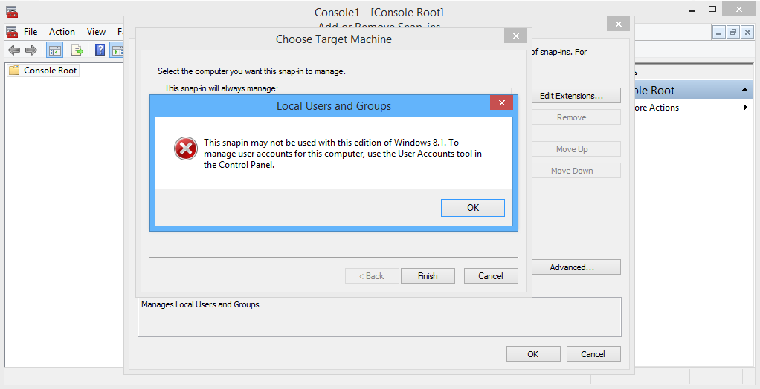This screenshot has height=389, width=760.
Task: Collapse the Console Root section in Actions pane
Action: [744, 90]
